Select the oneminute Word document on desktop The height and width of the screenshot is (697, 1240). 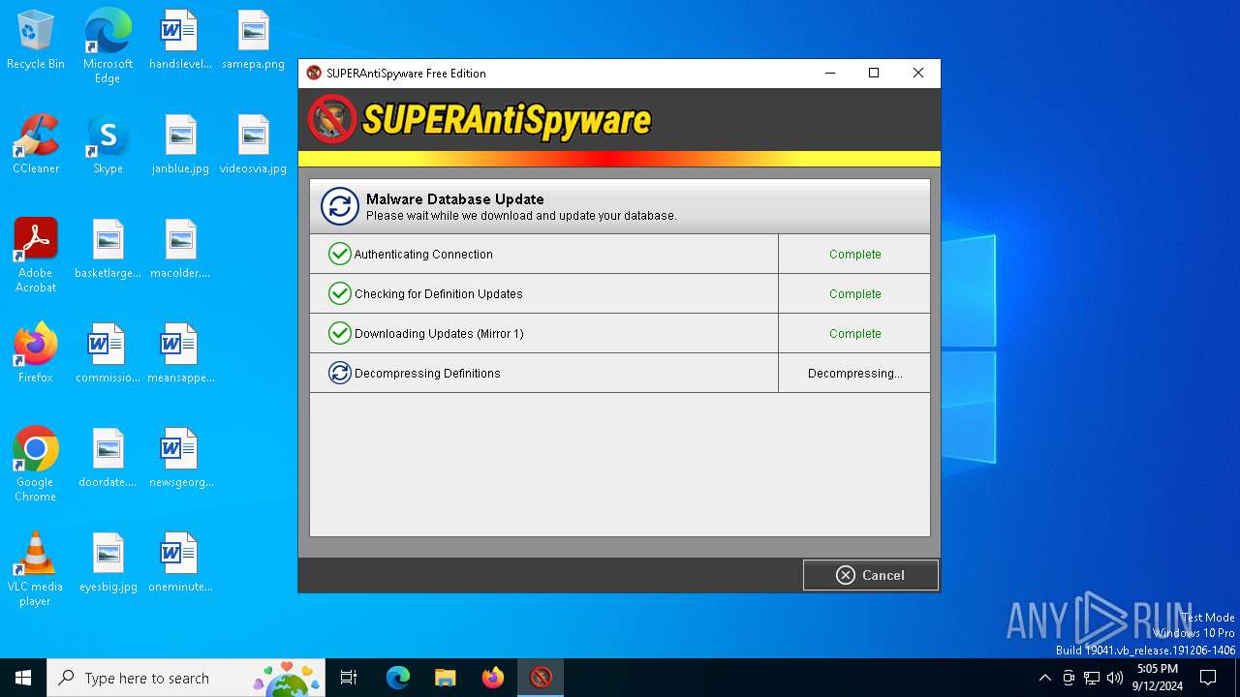(180, 563)
